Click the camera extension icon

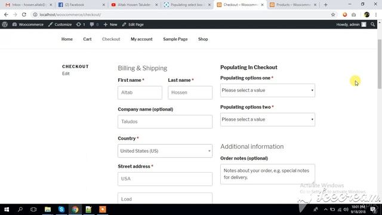354,15
